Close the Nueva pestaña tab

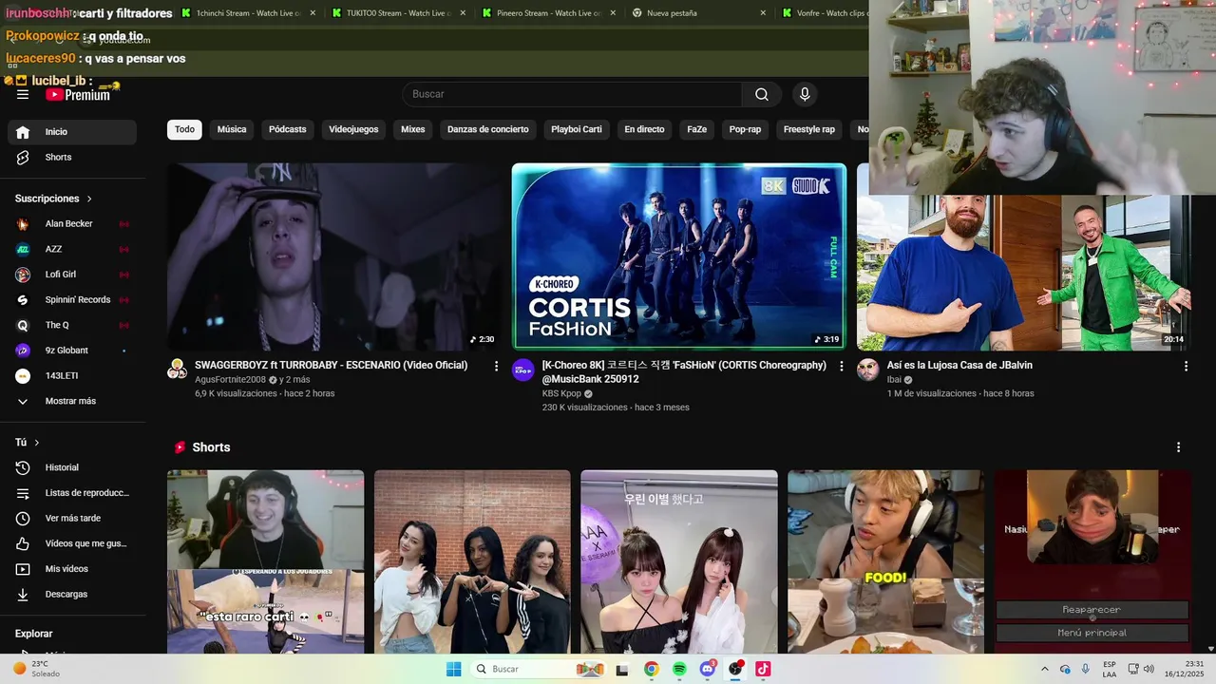pos(763,13)
